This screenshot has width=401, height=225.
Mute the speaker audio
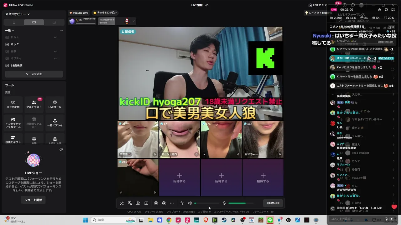pyautogui.click(x=190, y=203)
